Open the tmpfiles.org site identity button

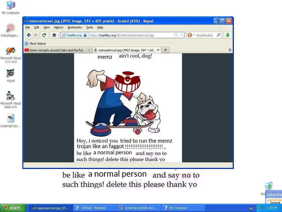(x=74, y=35)
